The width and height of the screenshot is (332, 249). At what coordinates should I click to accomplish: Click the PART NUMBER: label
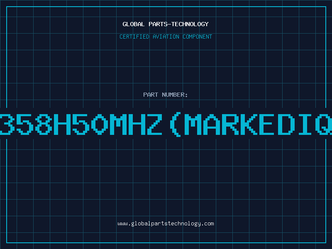(x=166, y=95)
